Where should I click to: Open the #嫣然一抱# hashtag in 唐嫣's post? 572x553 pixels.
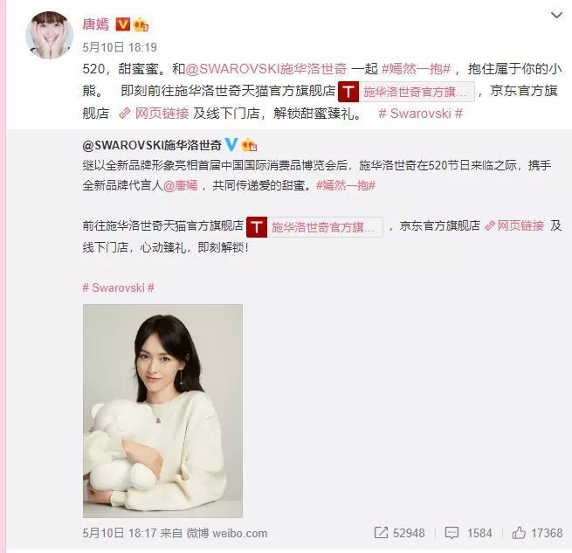(416, 69)
